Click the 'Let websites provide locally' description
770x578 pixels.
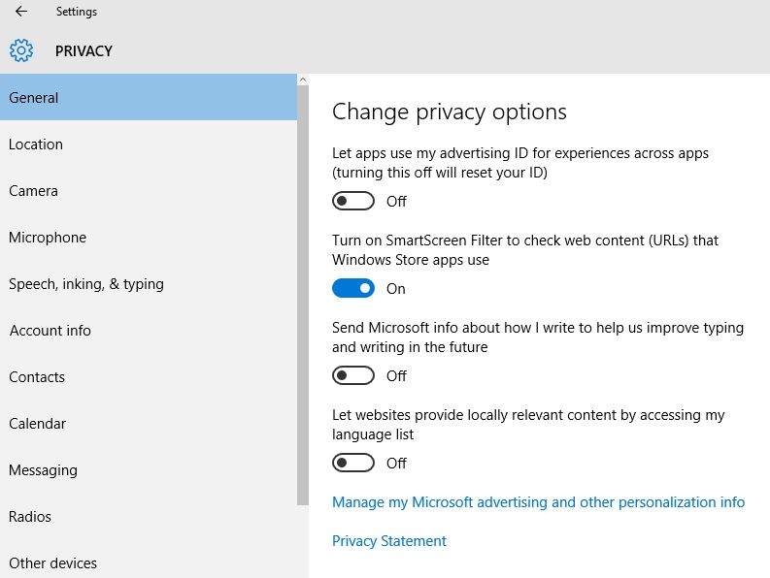click(528, 425)
